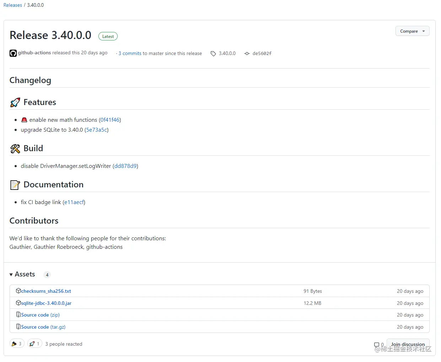
Task: Open commit 5e73a5c
Action: pos(97,130)
